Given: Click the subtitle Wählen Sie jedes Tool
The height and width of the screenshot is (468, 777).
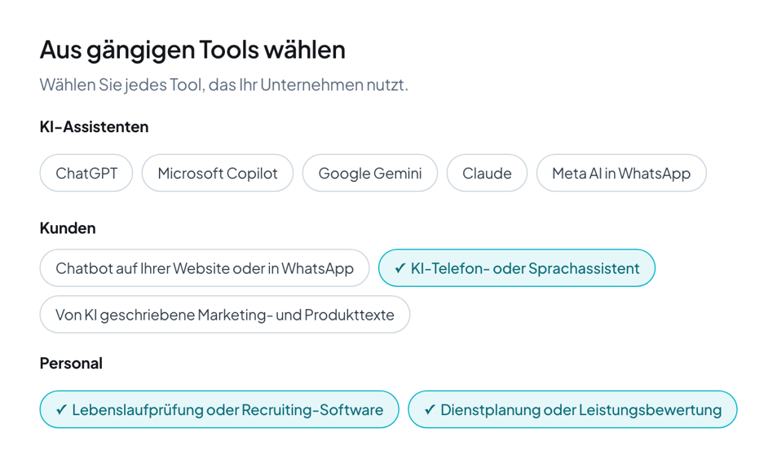Looking at the screenshot, I should [x=224, y=85].
